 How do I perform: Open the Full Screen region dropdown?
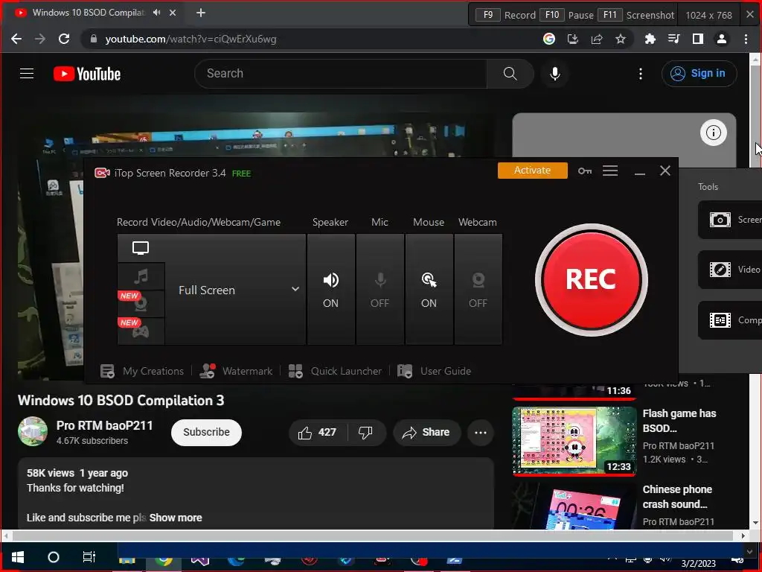tap(236, 290)
